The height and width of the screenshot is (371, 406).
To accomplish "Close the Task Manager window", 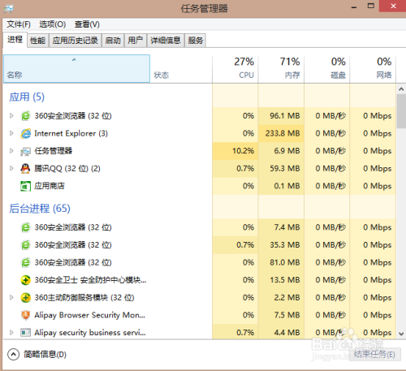I will (393, 6).
